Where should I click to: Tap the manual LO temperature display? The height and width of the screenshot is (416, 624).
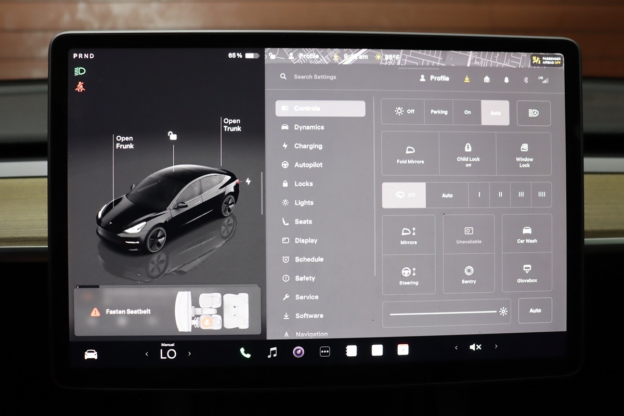(168, 353)
